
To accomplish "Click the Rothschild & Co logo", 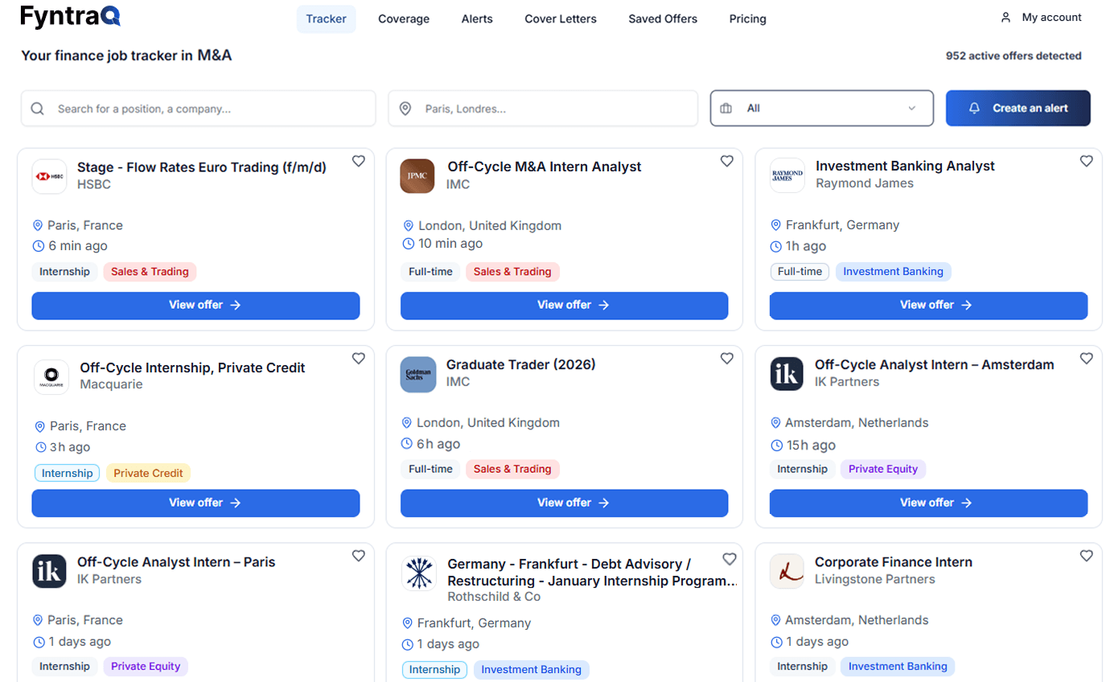I will pos(419,573).
